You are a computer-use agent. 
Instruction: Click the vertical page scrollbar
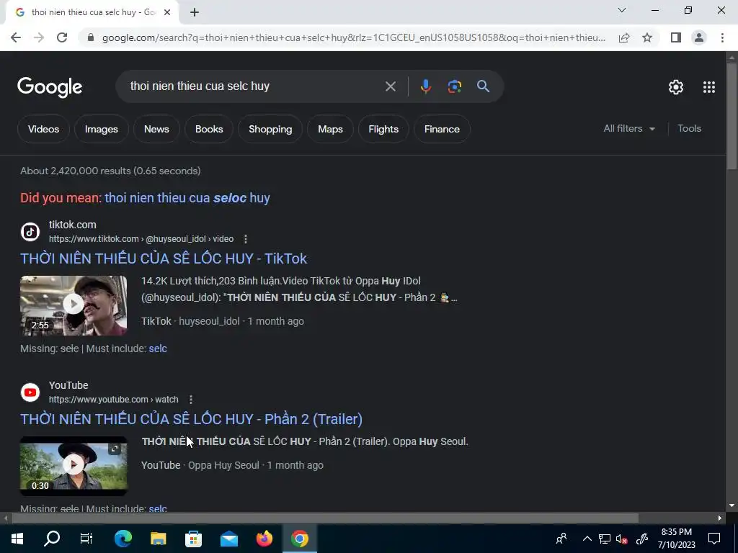coord(732,117)
